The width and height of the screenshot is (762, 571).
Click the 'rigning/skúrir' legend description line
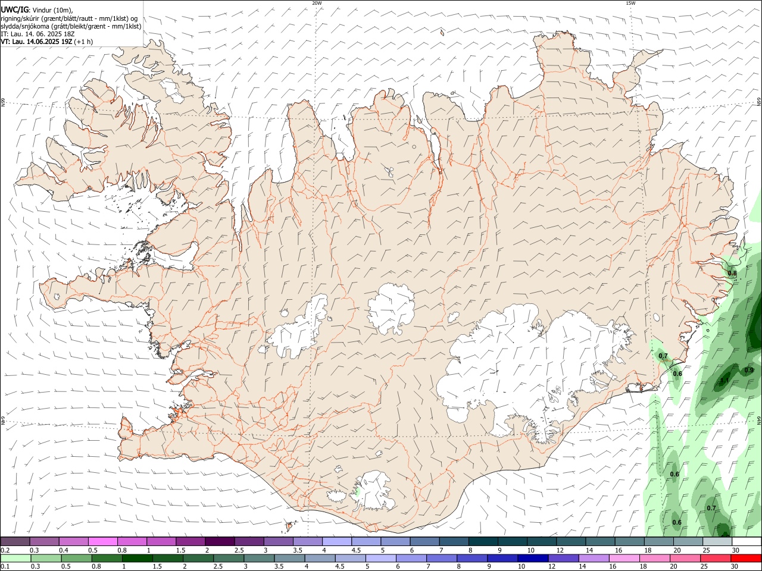[x=69, y=18]
